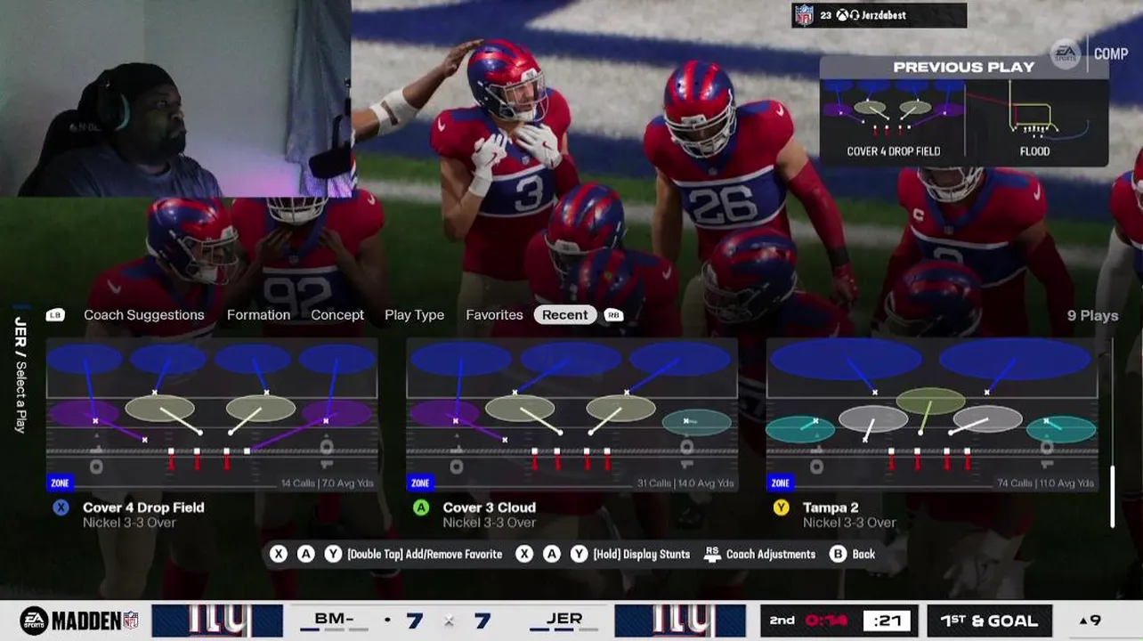Click the Y icon in the Hold Display Stunts hint
Viewport: 1143px width, 641px height.
pyautogui.click(x=579, y=554)
